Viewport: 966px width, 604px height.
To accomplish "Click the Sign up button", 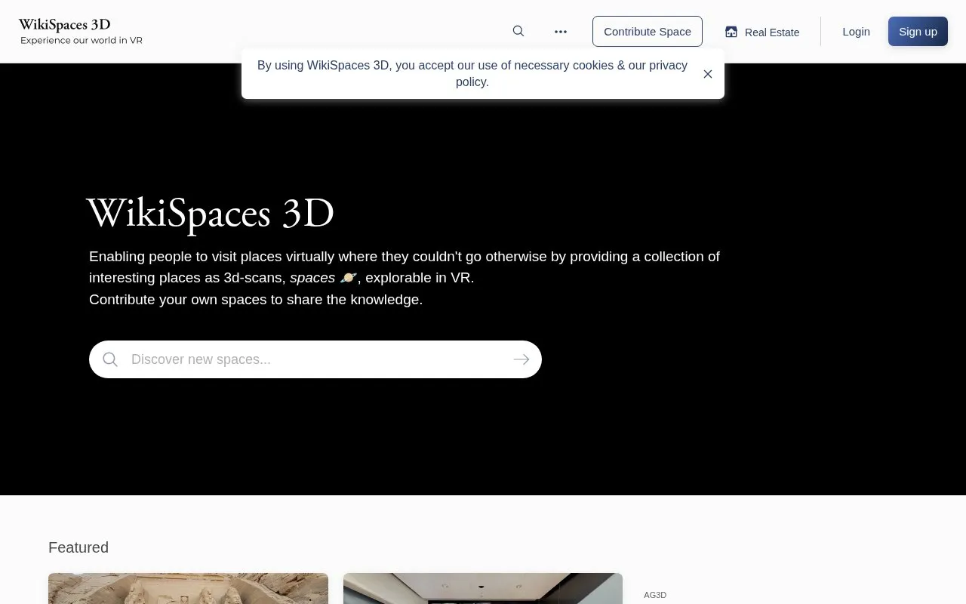I will 918,31.
